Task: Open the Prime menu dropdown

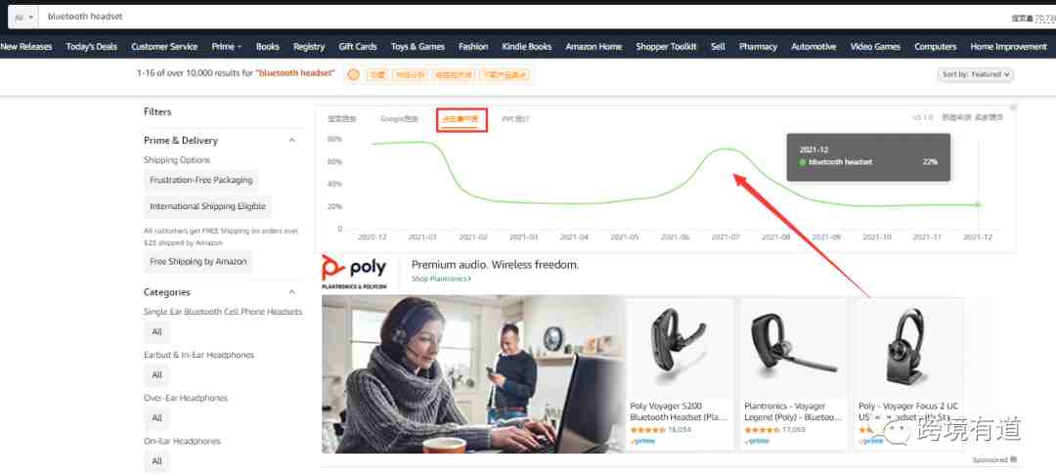Action: tap(226, 47)
